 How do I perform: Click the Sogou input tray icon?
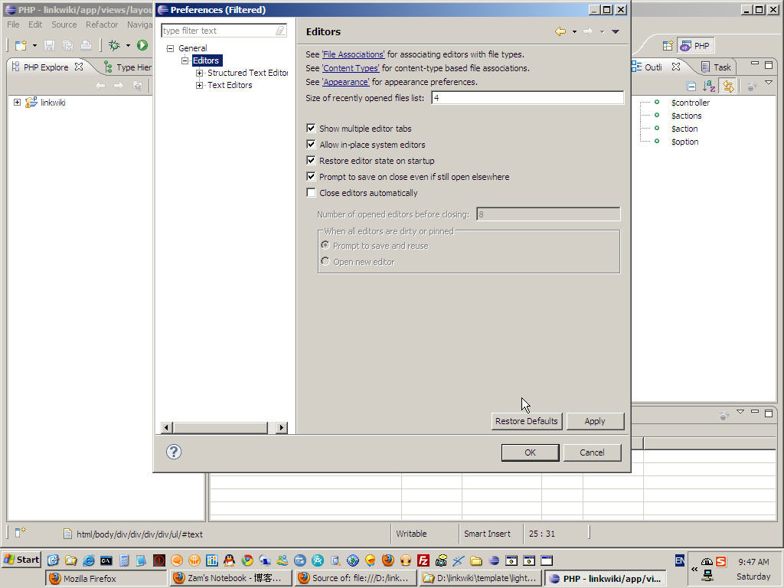click(721, 561)
